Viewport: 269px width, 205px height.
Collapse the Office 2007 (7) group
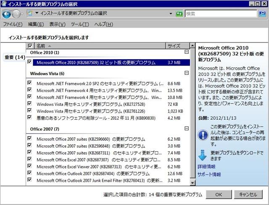click(187, 129)
